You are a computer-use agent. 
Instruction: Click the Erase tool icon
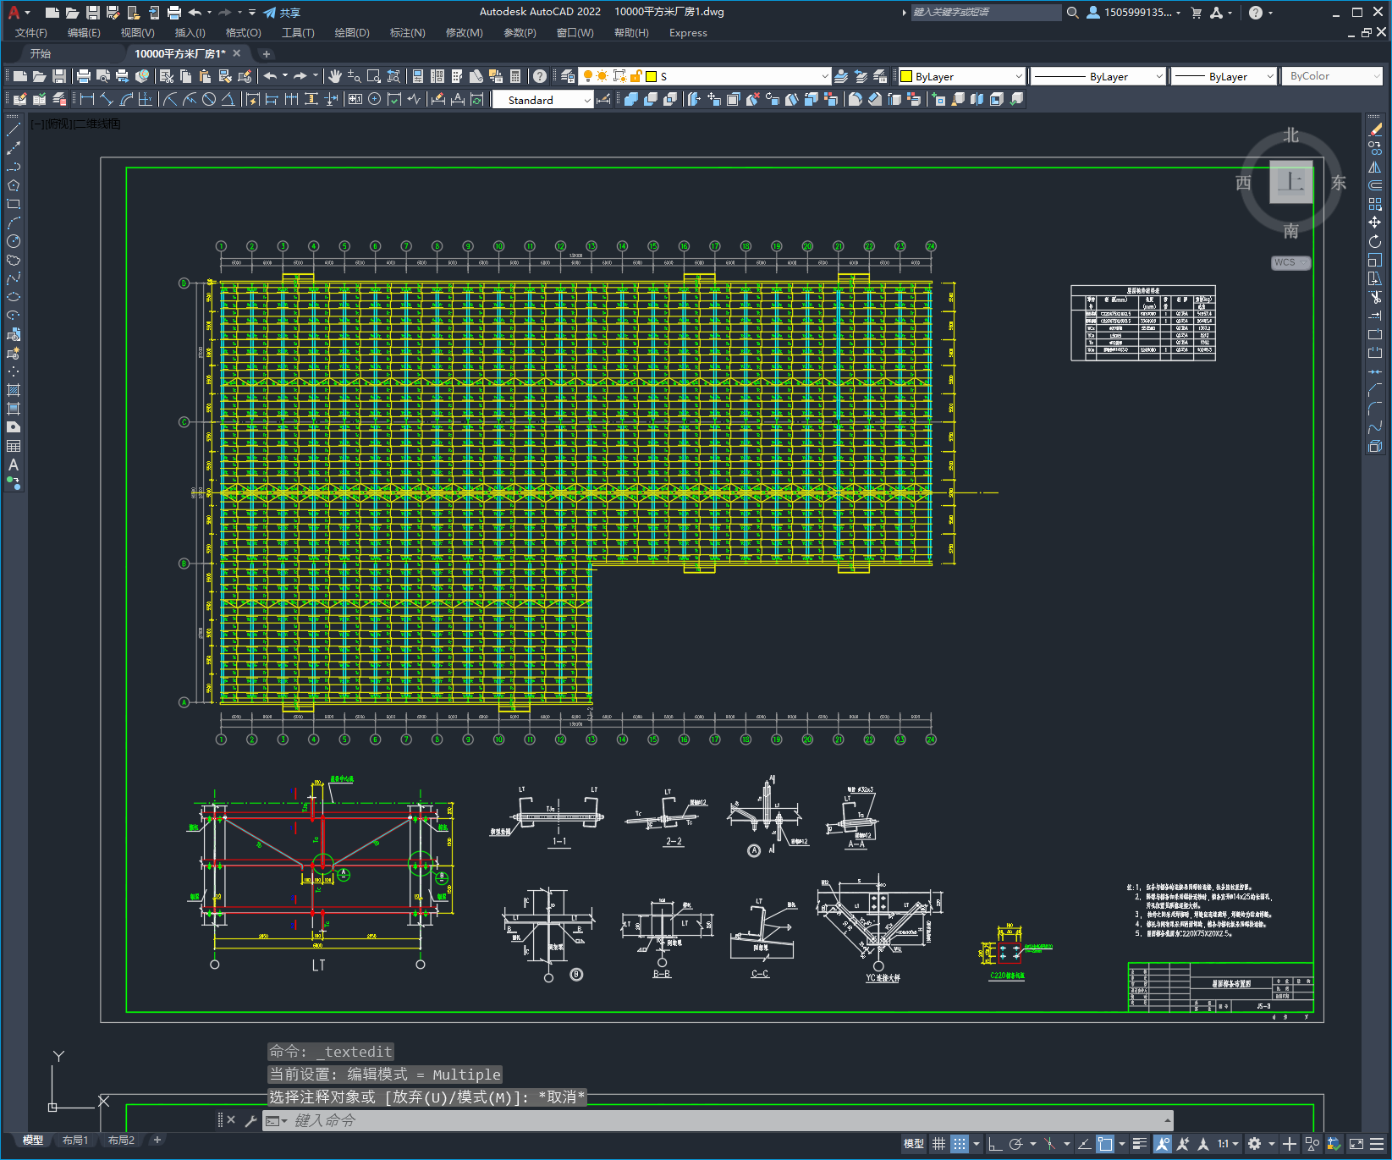pyautogui.click(x=1375, y=129)
